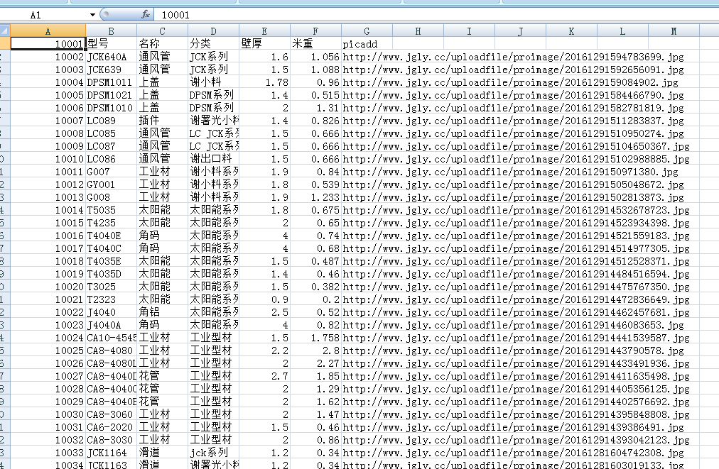The height and width of the screenshot is (469, 719).
Task: Select cell with model G007
Action: 111,172
